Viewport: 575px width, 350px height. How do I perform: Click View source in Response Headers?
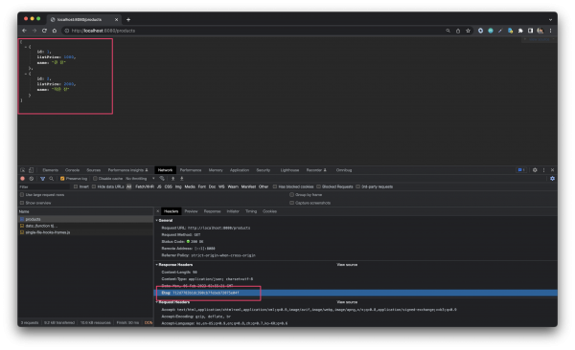tap(347, 265)
